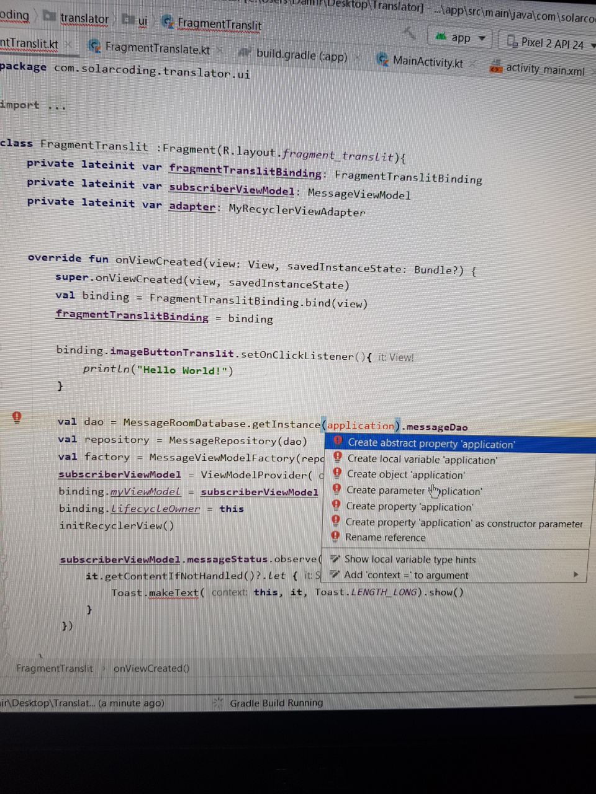The image size is (596, 794).
Task: Click 'onViewCreated()' in bottom editor breadcrumb
Action: coord(151,668)
